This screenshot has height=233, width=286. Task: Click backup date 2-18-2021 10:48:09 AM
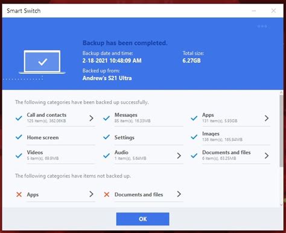click(112, 61)
